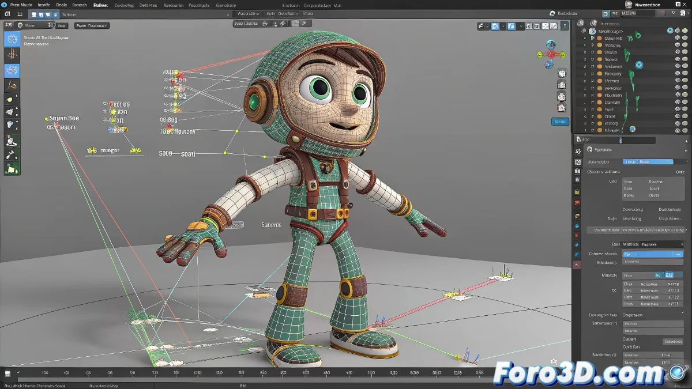
Task: Select the wrench-like tool near left toolbar bottom
Action: [x=12, y=154]
